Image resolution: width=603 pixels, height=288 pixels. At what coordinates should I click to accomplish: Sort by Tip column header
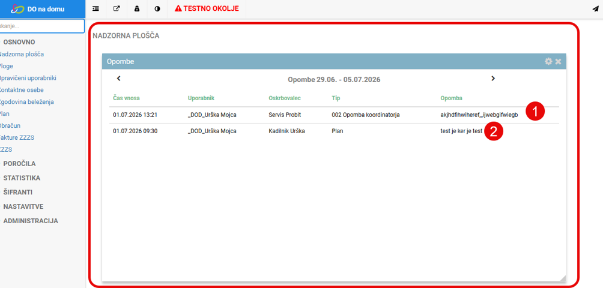point(336,98)
